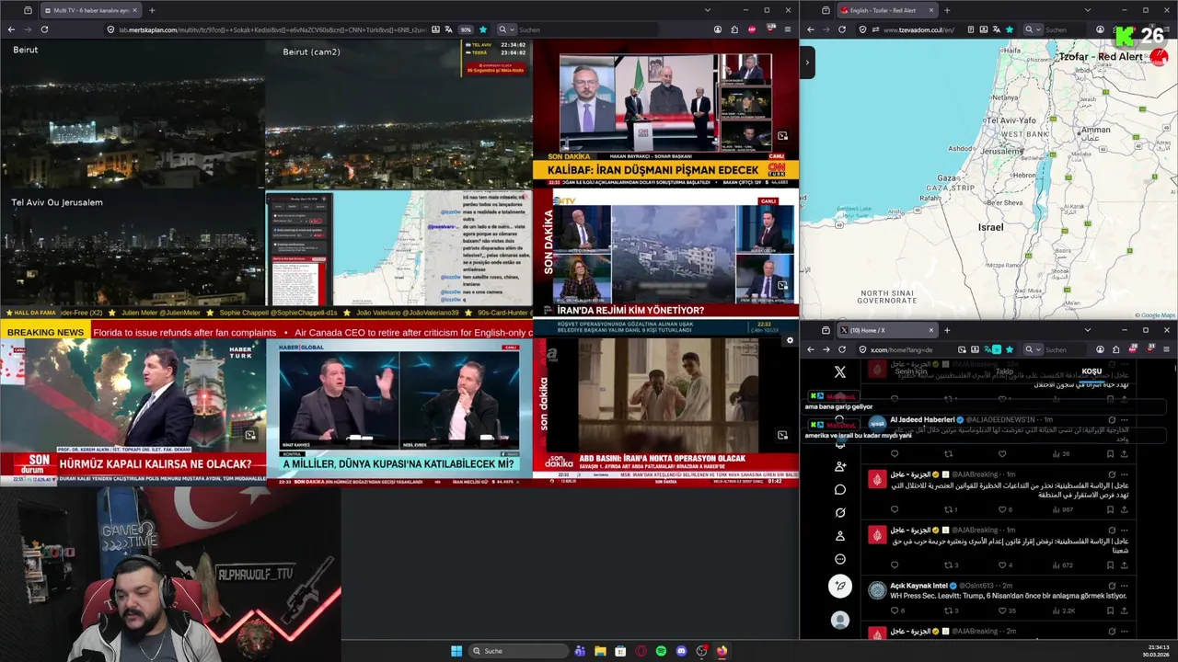
Task: Open the Multi TV window's application menu
Action: 787,29
